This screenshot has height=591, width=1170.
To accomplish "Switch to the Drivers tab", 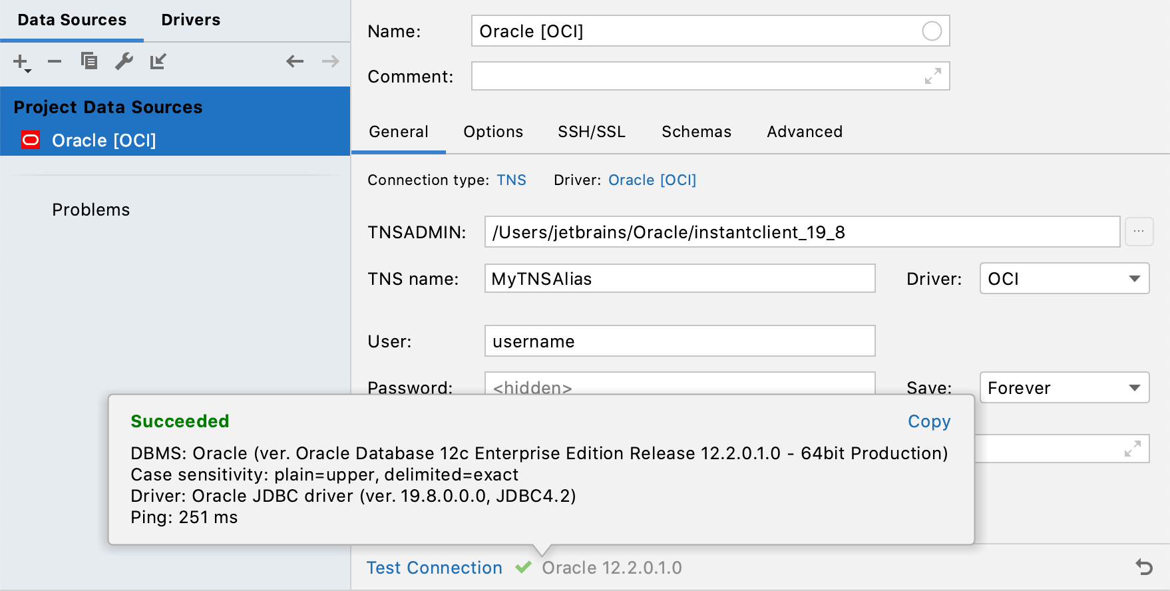I will pyautogui.click(x=190, y=20).
